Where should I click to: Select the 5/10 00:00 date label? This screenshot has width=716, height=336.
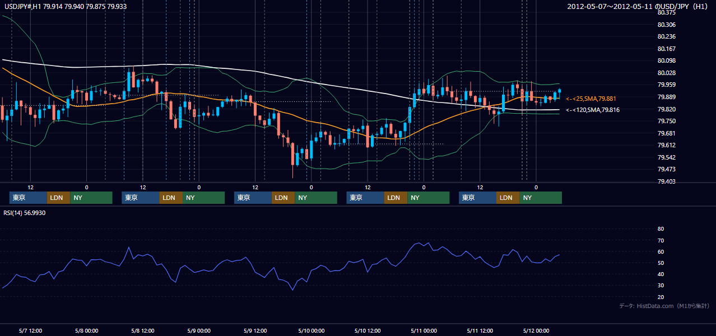pos(311,330)
